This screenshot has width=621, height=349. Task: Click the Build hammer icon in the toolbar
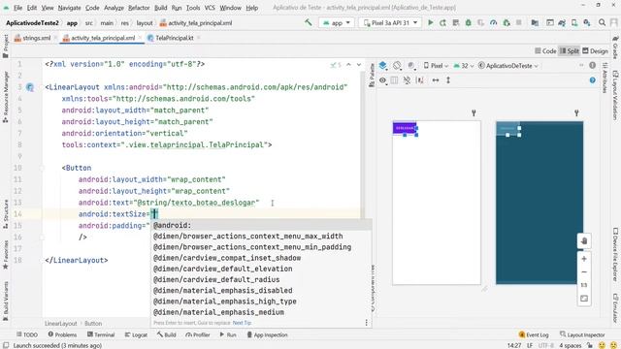click(x=309, y=23)
